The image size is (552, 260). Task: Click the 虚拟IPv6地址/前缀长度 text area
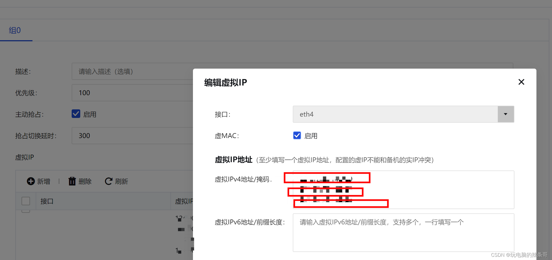[403, 232]
